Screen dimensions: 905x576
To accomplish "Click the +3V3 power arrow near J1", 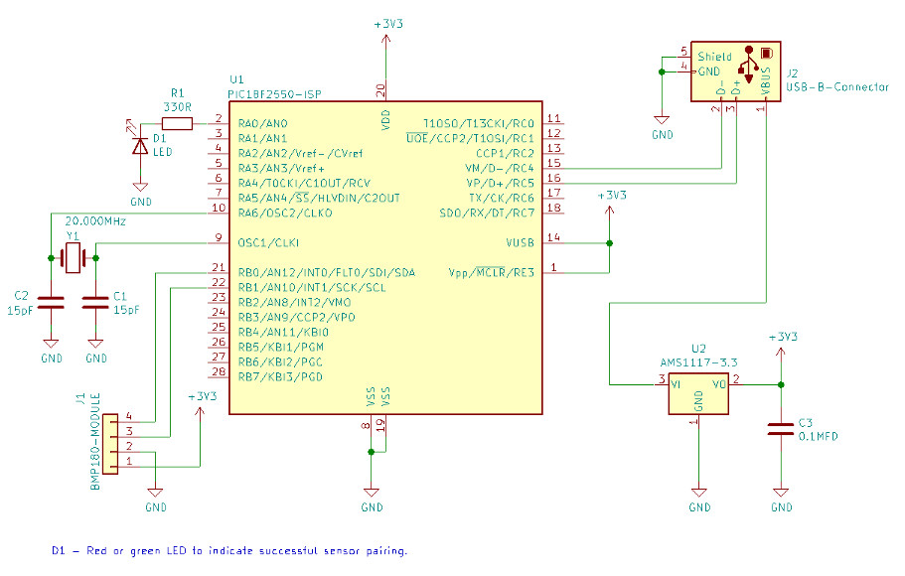I will click(x=201, y=411).
